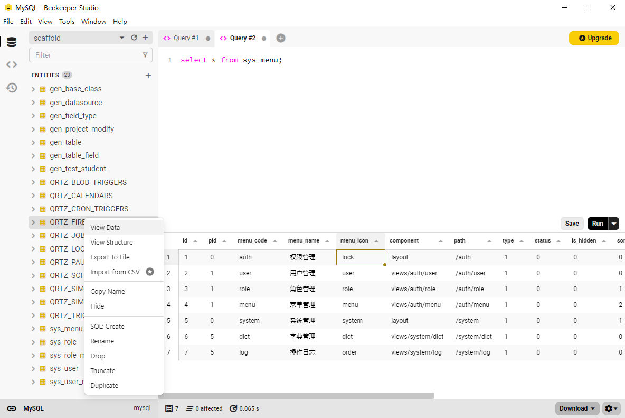Click the yellow Upgrade button
625x418 pixels.
click(x=594, y=38)
